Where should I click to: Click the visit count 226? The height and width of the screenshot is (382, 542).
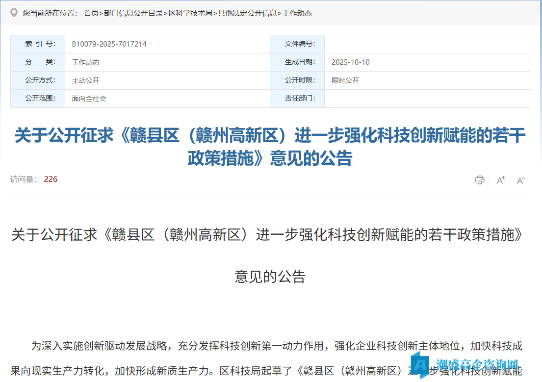pos(51,179)
